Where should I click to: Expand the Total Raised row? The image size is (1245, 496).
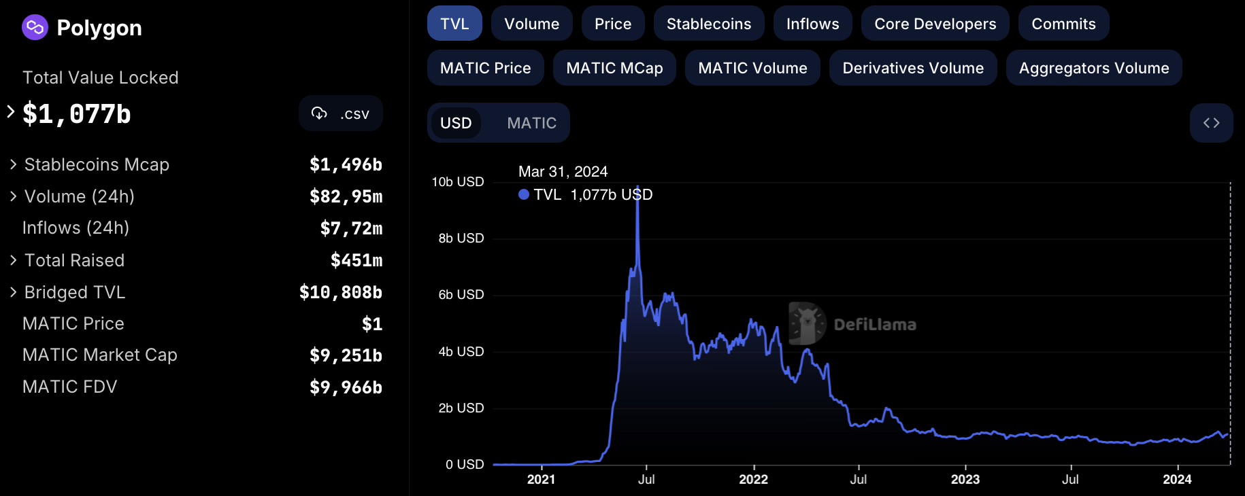click(13, 260)
